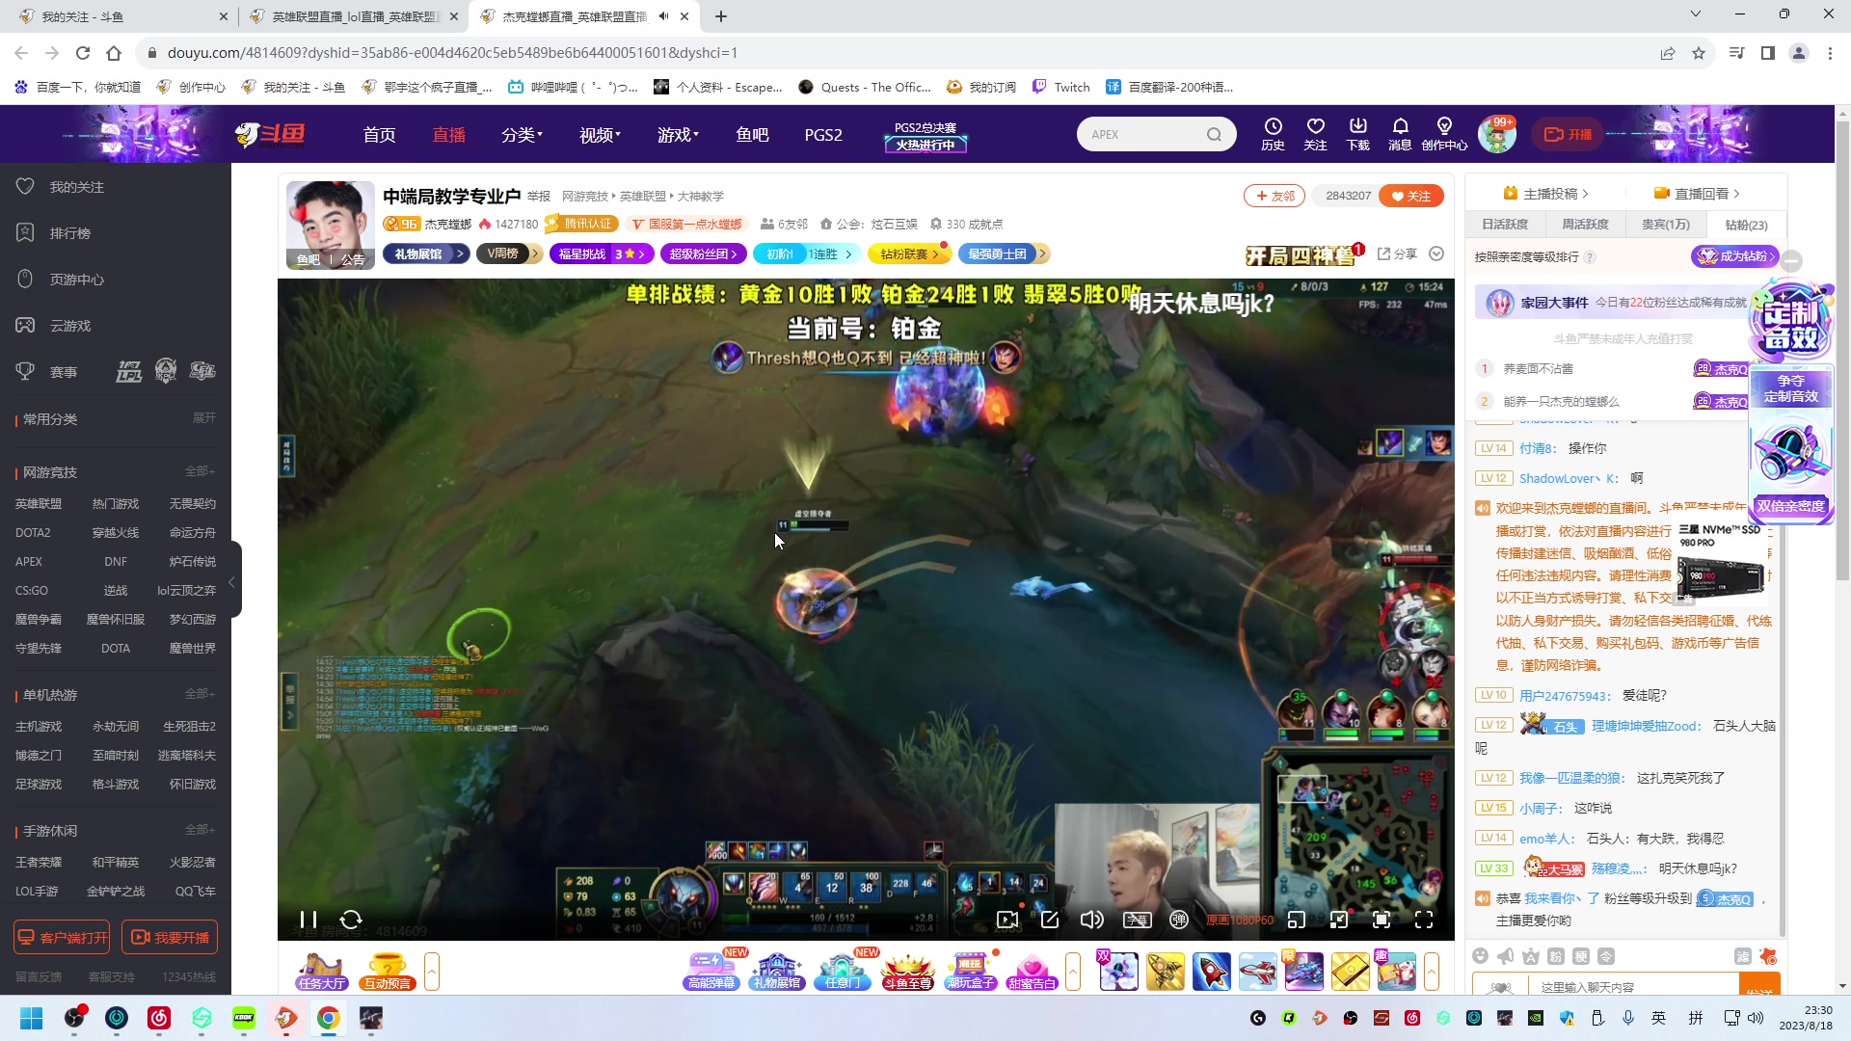The width and height of the screenshot is (1851, 1041).
Task: Expand the 游戏 navigation dropdown
Action: pyautogui.click(x=678, y=135)
